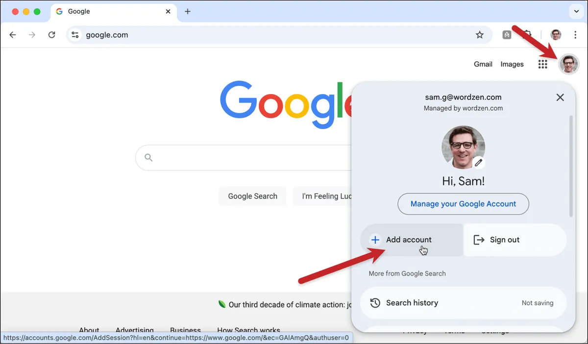Click the Not saving status text
Viewport: 588px width, 344px height.
tap(538, 303)
